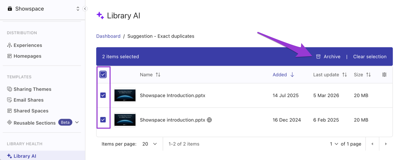Click the descending arrow next to Added
Screen dimensions: 401x160
click(292, 75)
